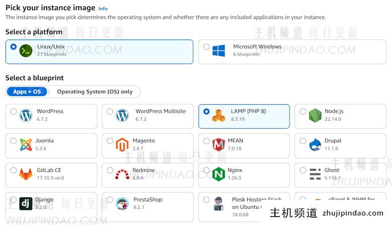Image resolution: width=392 pixels, height=225 pixels.
Task: Select the PrestaShop radio button
Action: [x=110, y=199]
